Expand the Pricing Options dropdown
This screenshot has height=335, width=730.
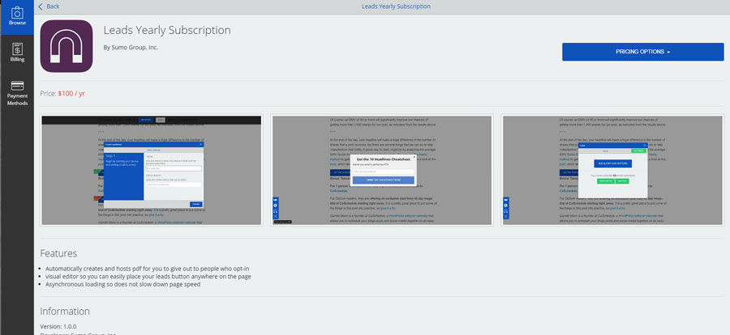click(x=642, y=52)
